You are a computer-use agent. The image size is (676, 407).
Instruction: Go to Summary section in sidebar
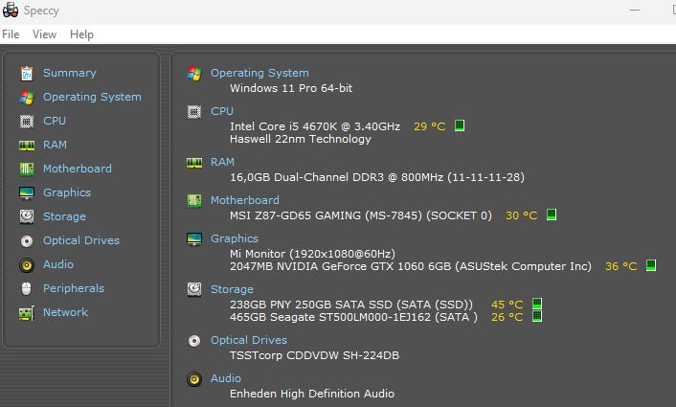[70, 73]
